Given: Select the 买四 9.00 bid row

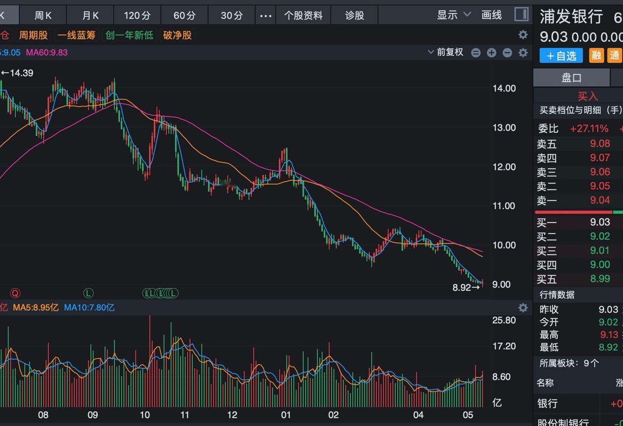Looking at the screenshot, I should point(578,265).
